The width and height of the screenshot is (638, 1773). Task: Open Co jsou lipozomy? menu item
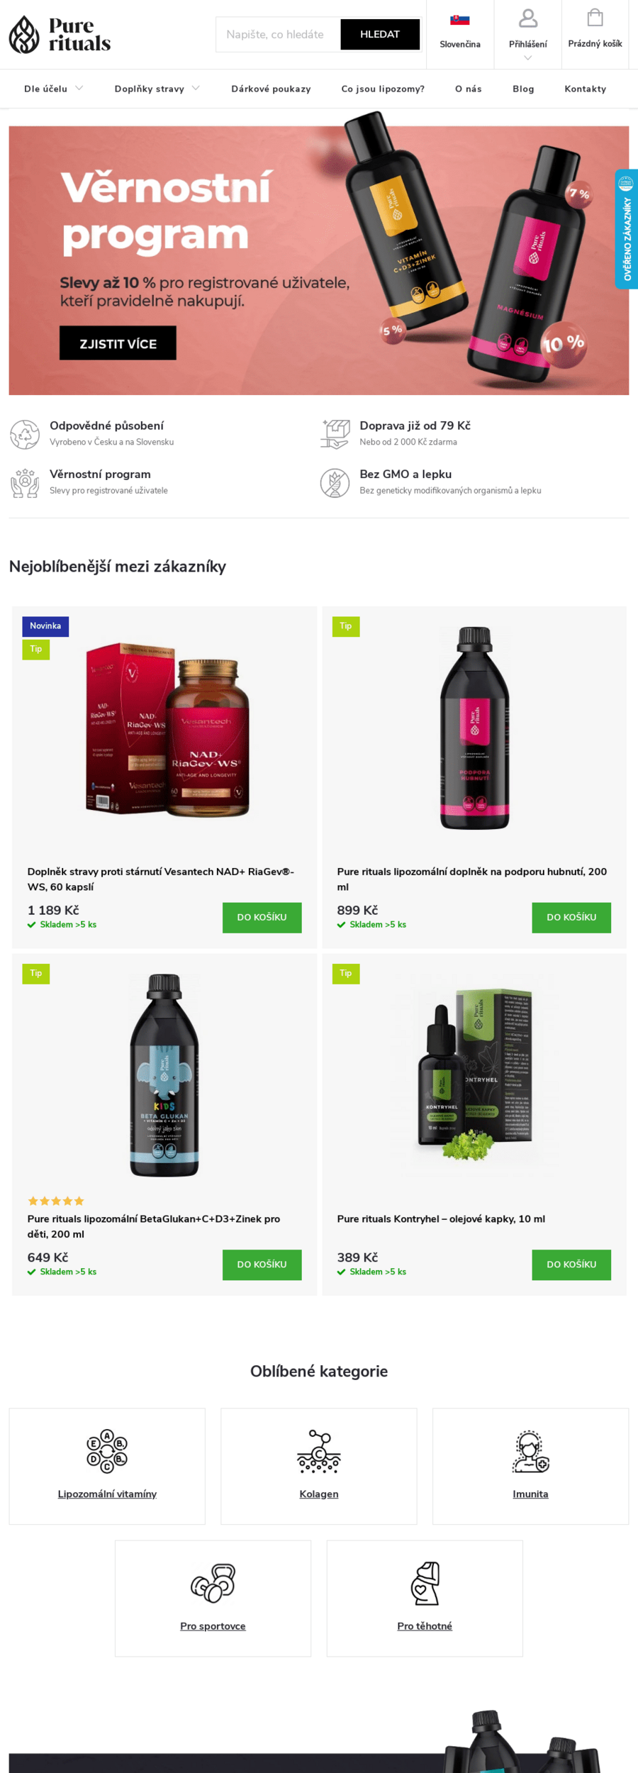383,89
